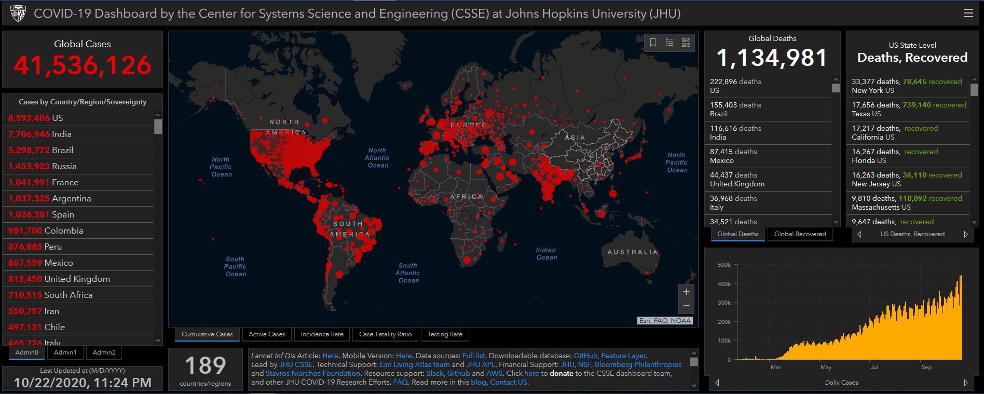
Task: Select South Africa in the cases list
Action: coord(78,295)
